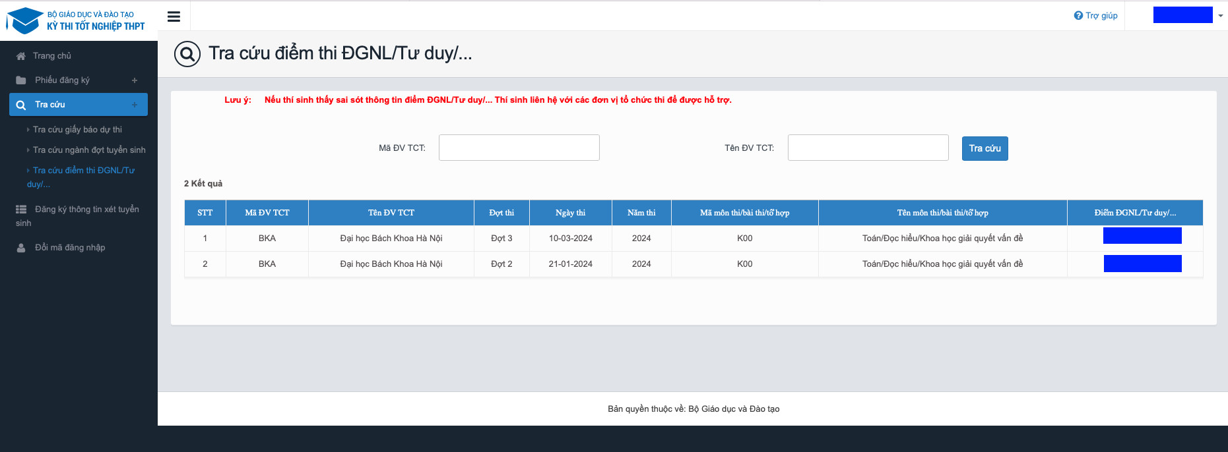Open the user account dropdown arrow

pos(1220,16)
